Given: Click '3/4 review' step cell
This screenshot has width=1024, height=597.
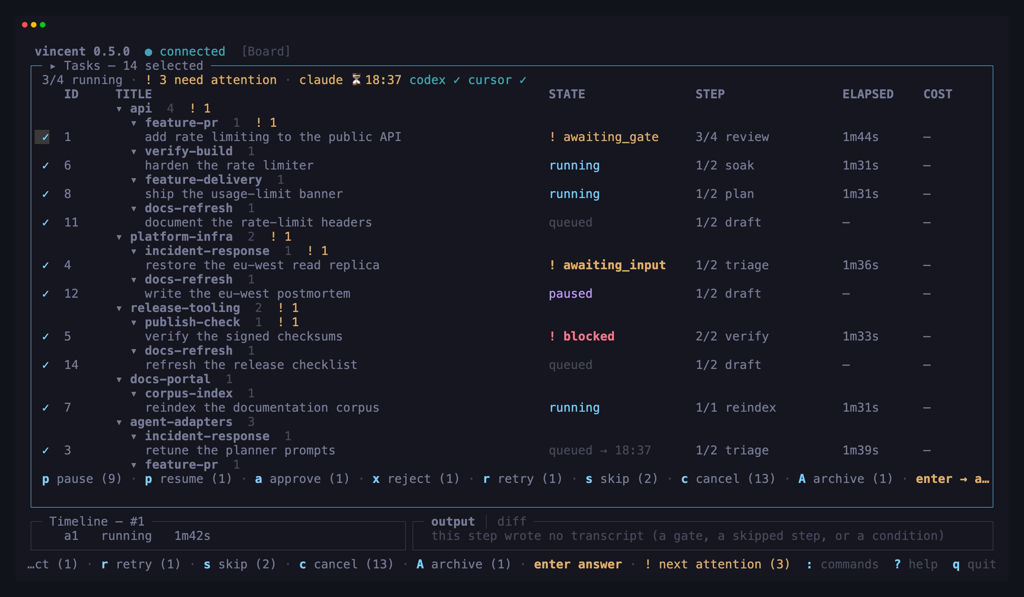Looking at the screenshot, I should [732, 137].
